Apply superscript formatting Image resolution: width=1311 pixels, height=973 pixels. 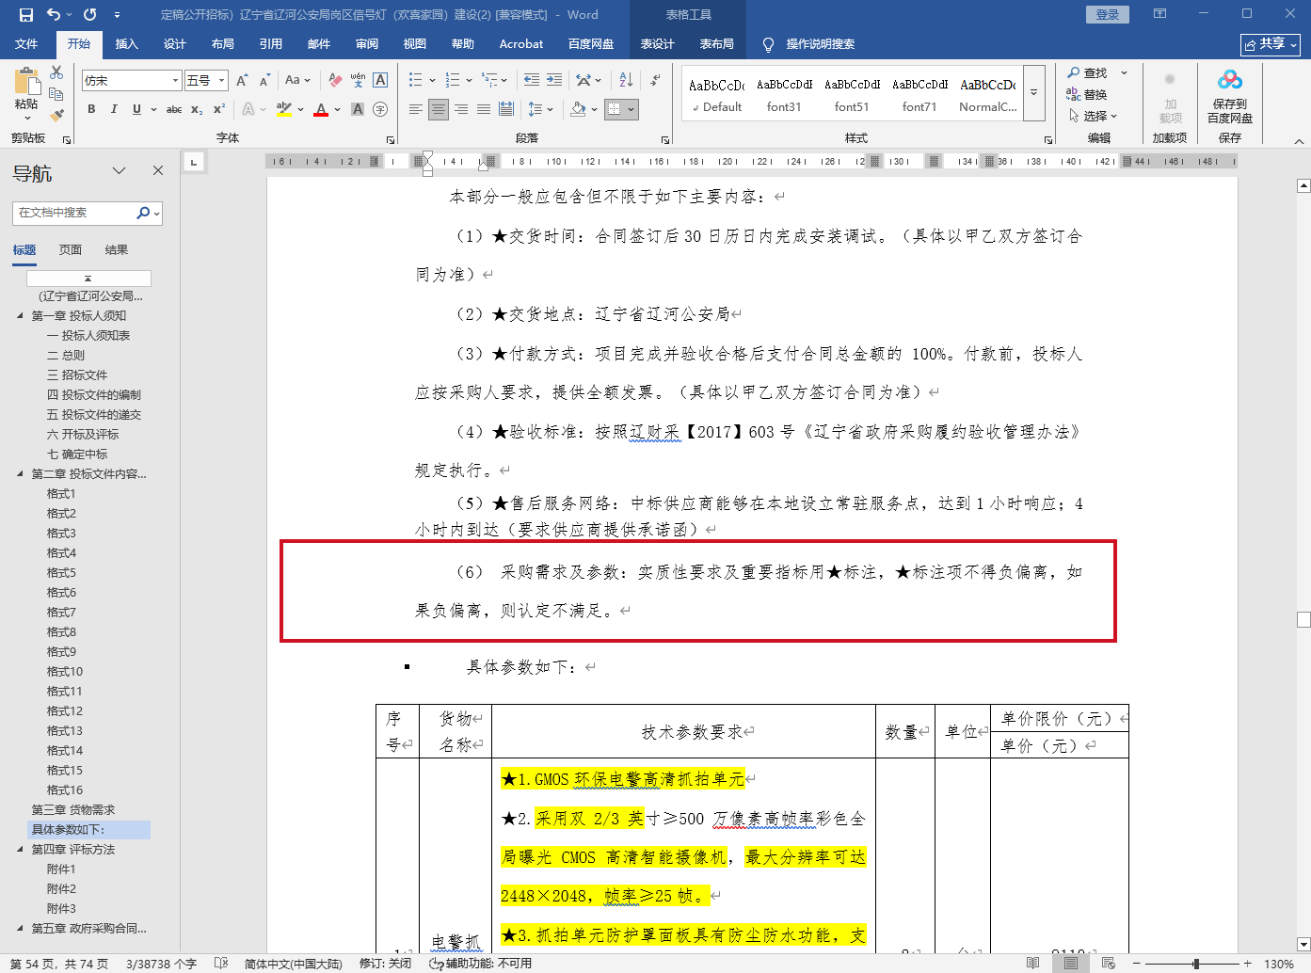coord(219,109)
